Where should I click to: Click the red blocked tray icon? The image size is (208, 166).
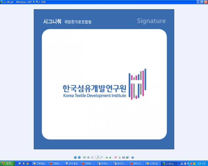click(x=191, y=164)
